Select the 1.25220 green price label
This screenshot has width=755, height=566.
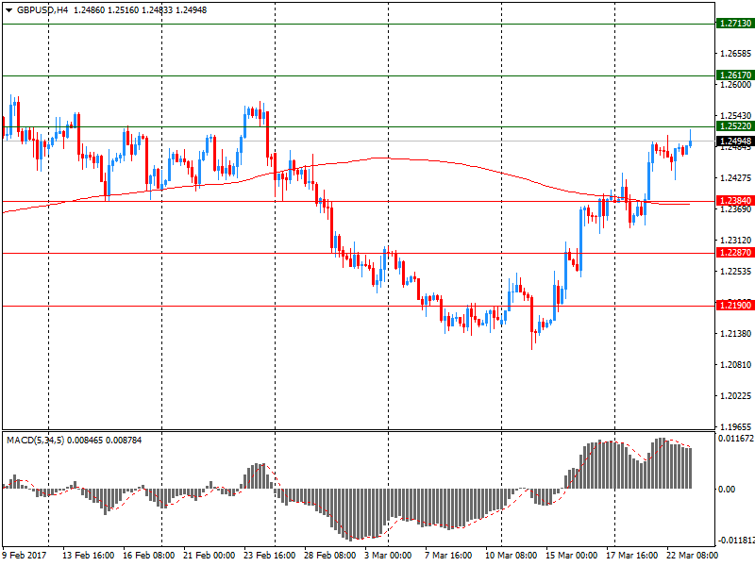click(x=735, y=126)
